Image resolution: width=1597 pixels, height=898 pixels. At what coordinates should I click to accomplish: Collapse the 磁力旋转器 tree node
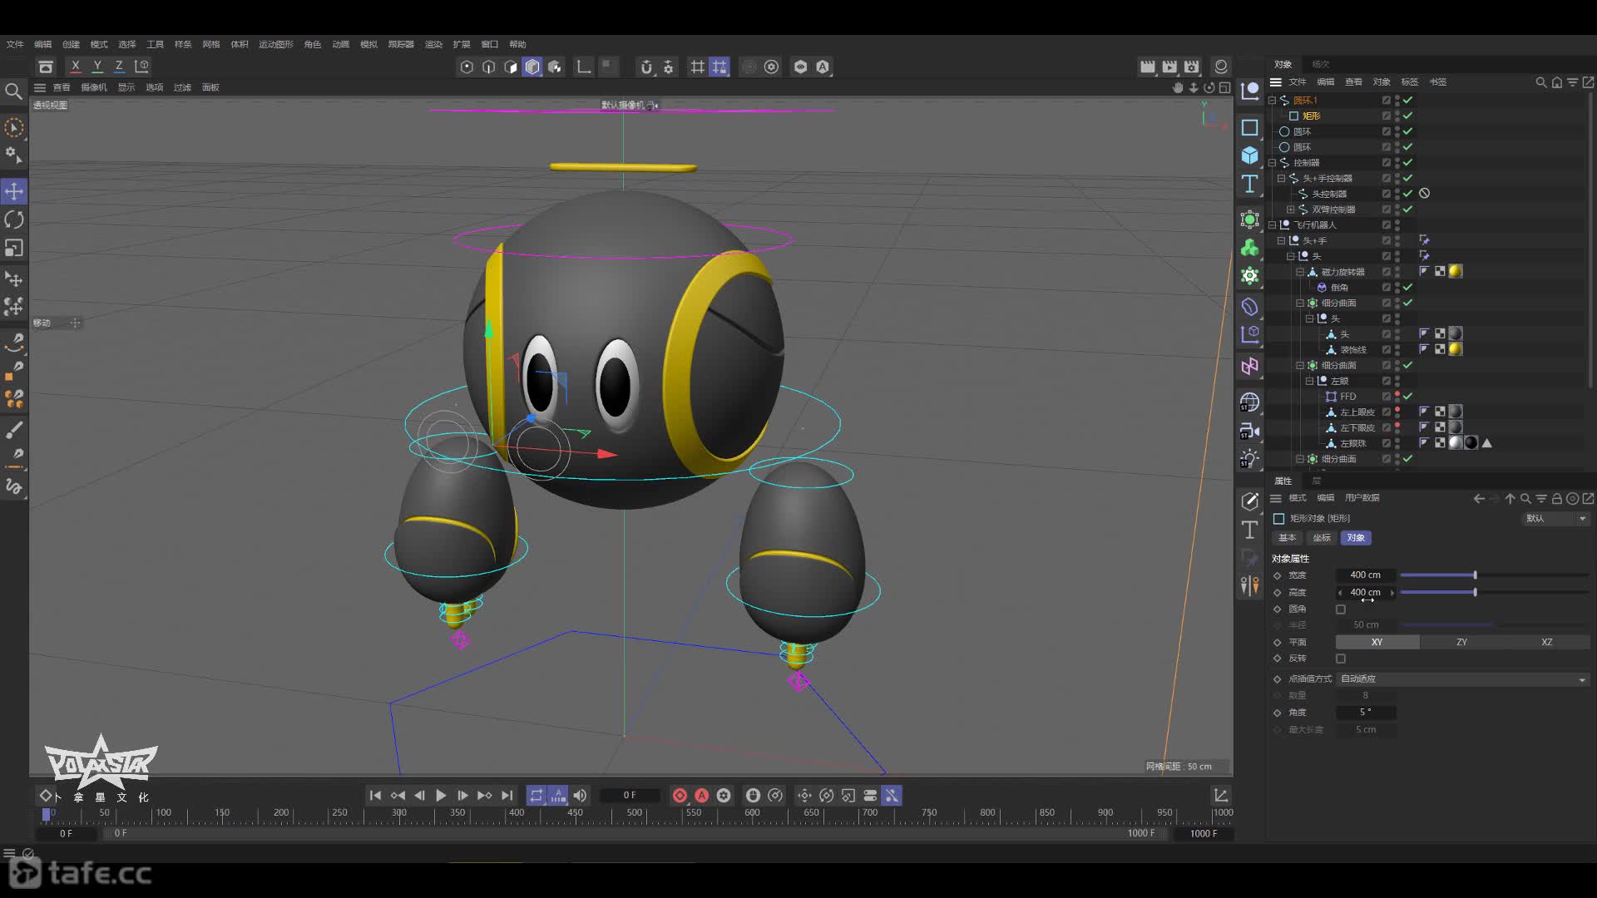pyautogui.click(x=1299, y=272)
